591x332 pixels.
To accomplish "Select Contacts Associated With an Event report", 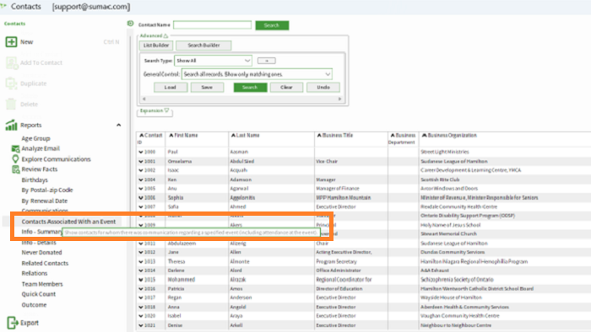I will pyautogui.click(x=68, y=222).
